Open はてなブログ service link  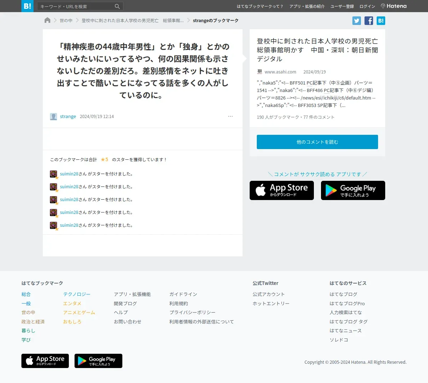click(x=343, y=294)
